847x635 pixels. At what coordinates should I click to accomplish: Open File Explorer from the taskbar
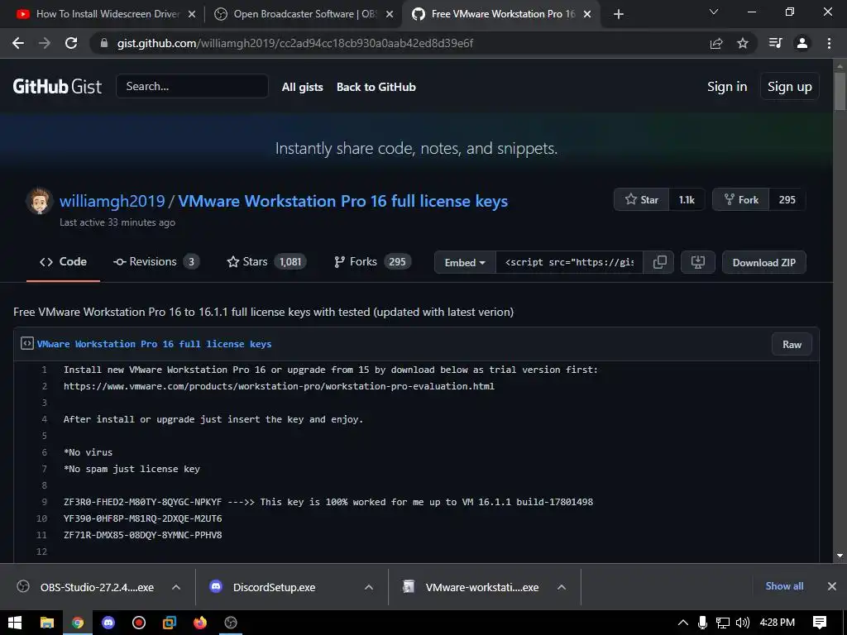tap(47, 623)
